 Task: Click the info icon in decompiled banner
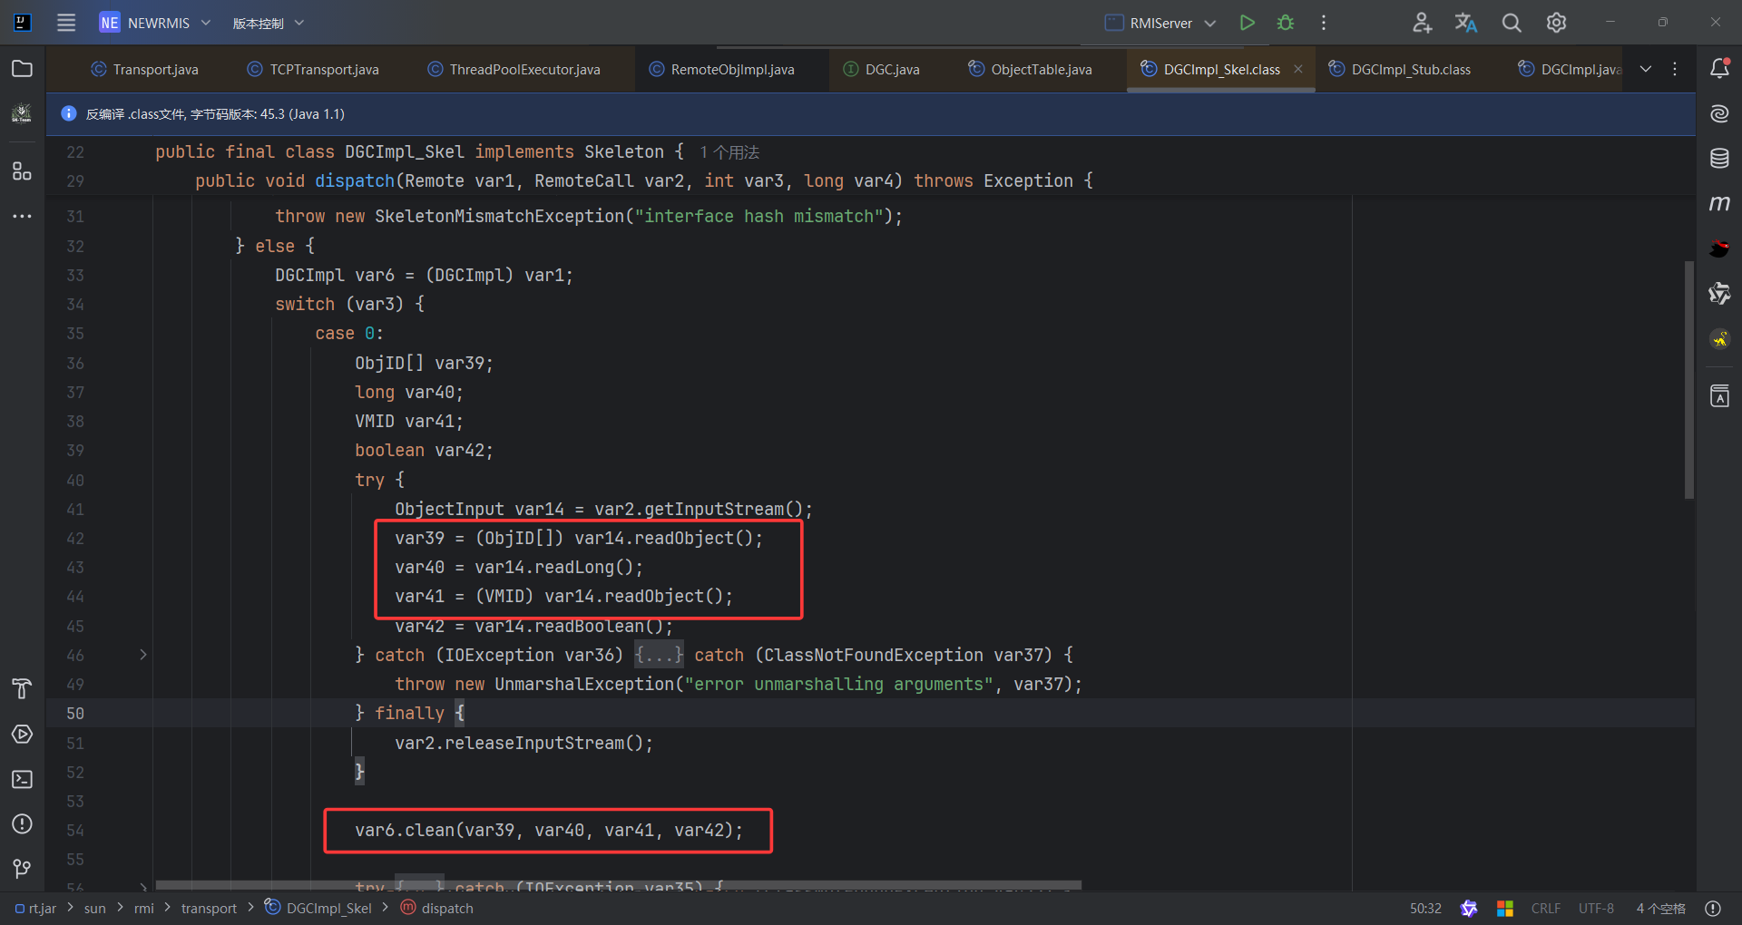[x=69, y=113]
